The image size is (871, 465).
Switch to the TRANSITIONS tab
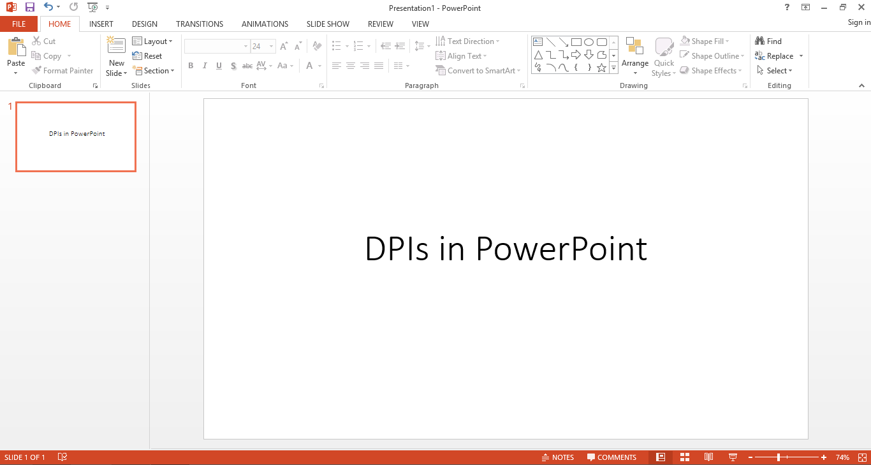coord(200,24)
